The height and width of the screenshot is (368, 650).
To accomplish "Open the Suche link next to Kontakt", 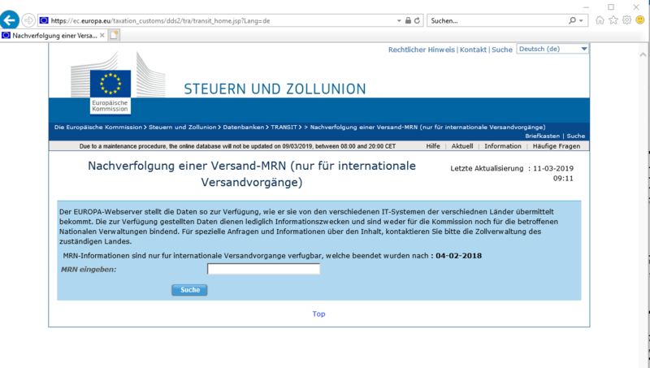I will [x=502, y=50].
